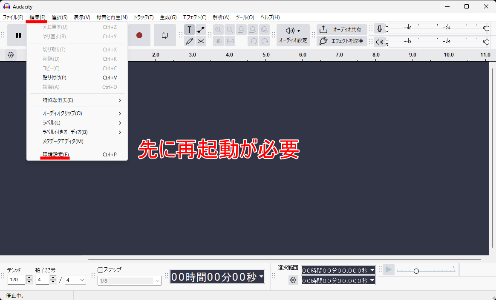This screenshot has height=300, width=496.
Task: Adjust the playback level slider knob
Action: tap(487, 42)
